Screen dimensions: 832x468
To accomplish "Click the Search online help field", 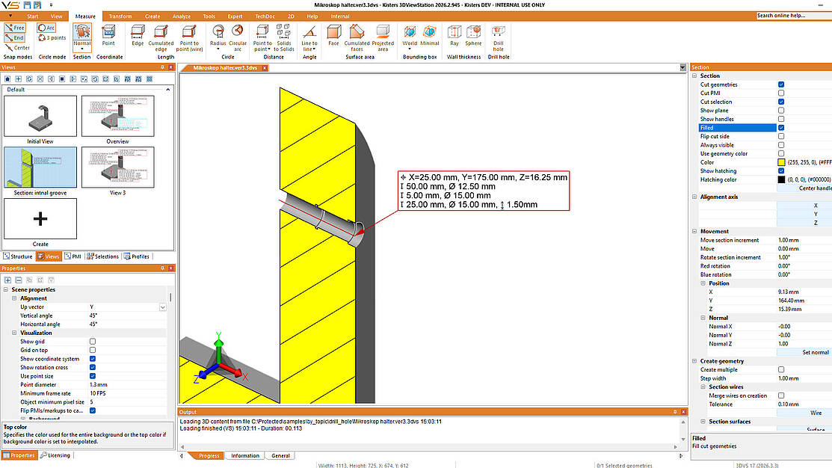I will (794, 16).
